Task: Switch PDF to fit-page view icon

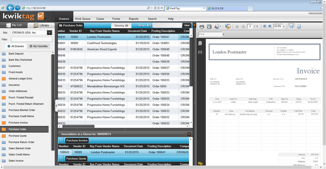Action: click(x=299, y=26)
